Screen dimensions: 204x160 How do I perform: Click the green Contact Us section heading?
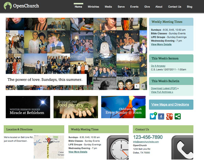click(142, 129)
